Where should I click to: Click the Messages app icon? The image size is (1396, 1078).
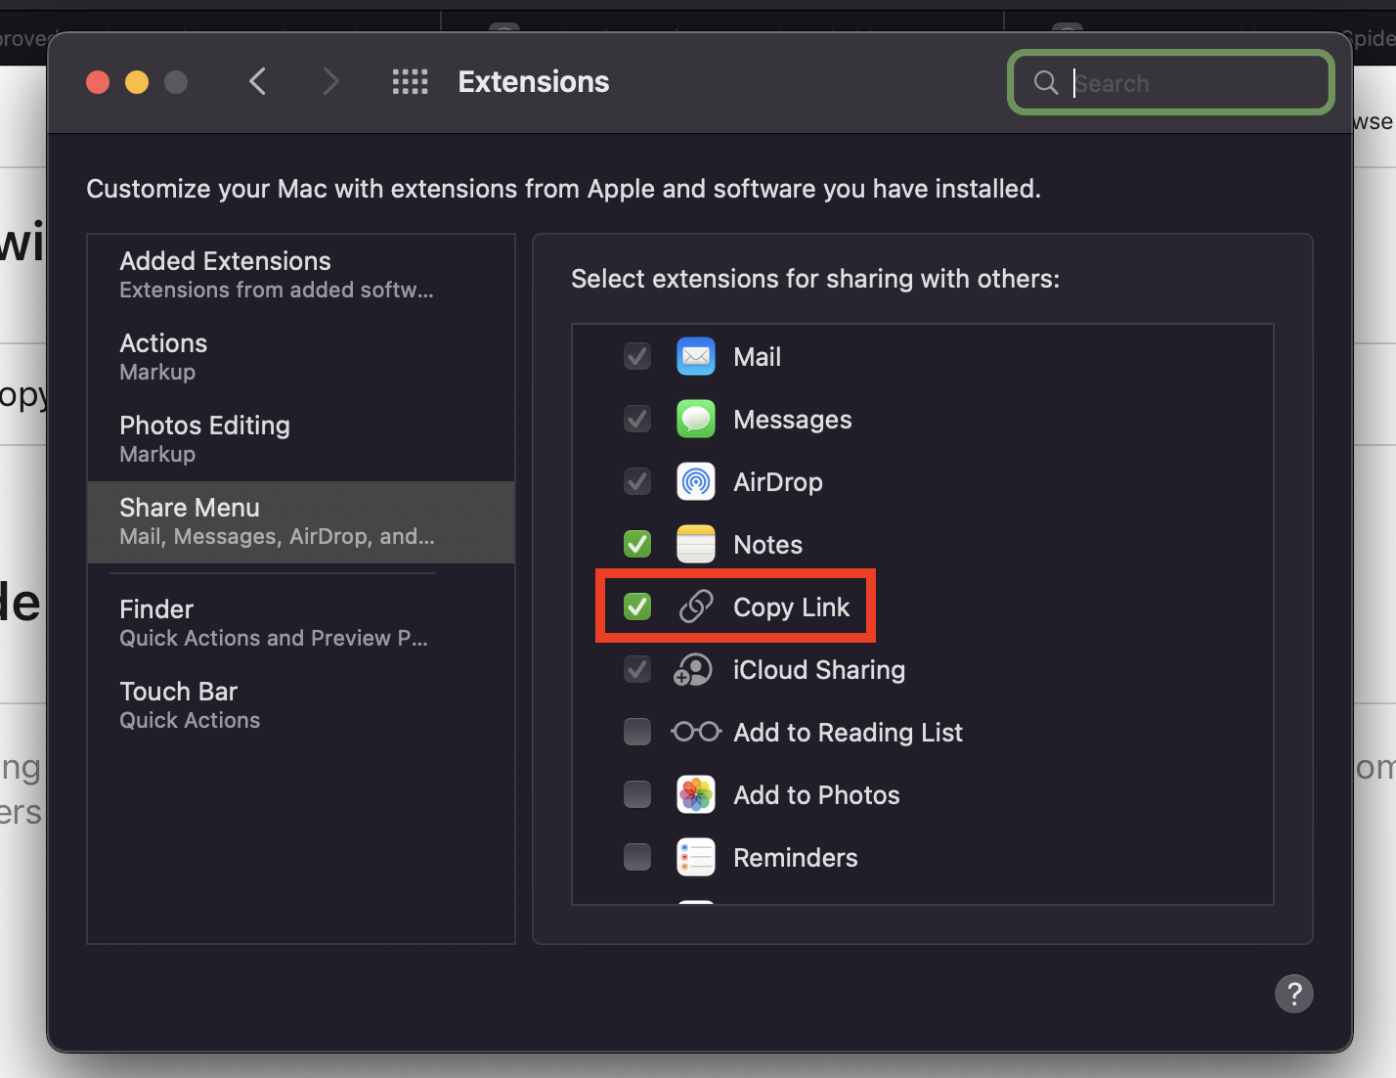point(695,419)
